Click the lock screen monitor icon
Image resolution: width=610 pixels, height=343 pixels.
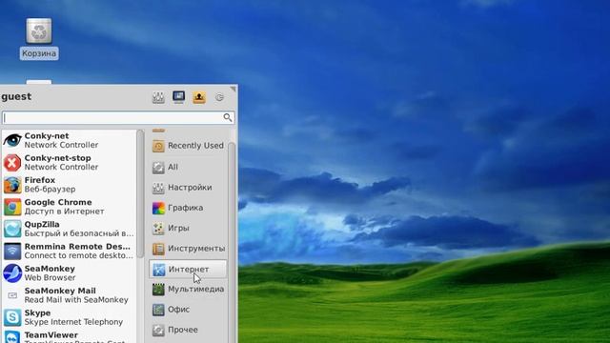pos(178,97)
